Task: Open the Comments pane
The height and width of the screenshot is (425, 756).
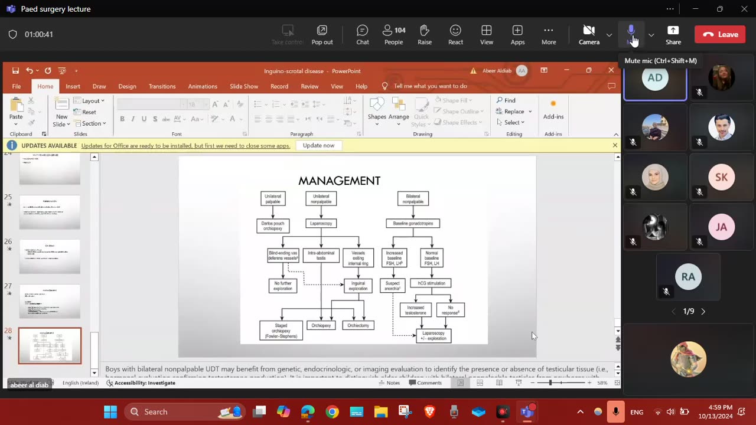Action: click(x=425, y=383)
